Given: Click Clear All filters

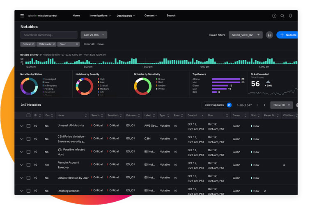Looking at the screenshot, I should [89, 44].
